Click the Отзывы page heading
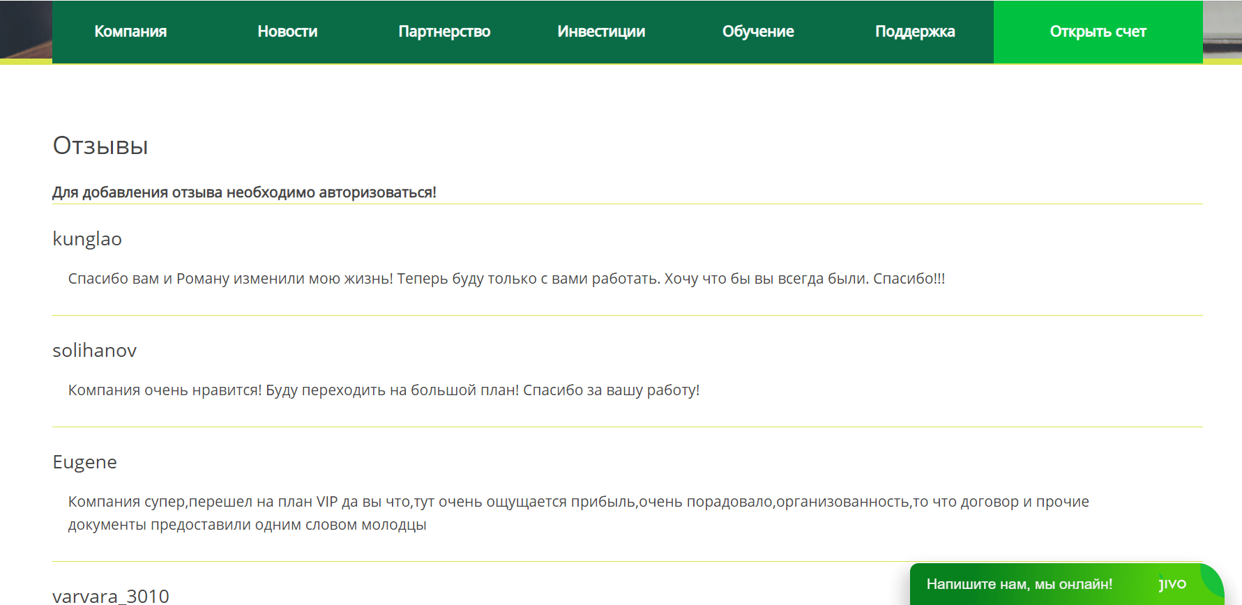The width and height of the screenshot is (1242, 605). point(100,146)
